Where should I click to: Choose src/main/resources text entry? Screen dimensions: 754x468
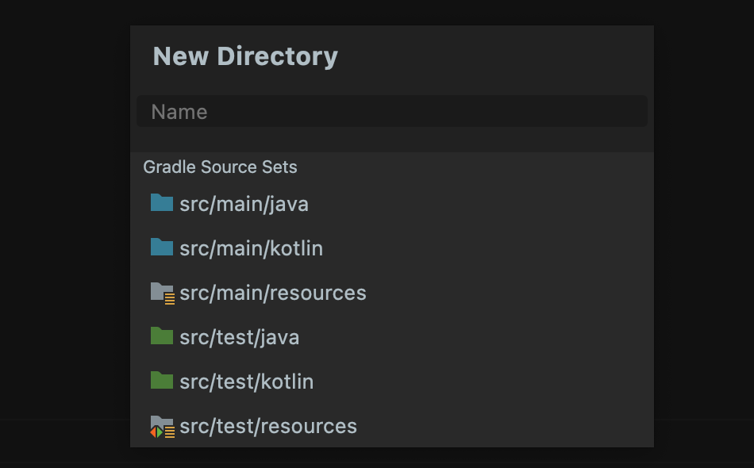[273, 293]
